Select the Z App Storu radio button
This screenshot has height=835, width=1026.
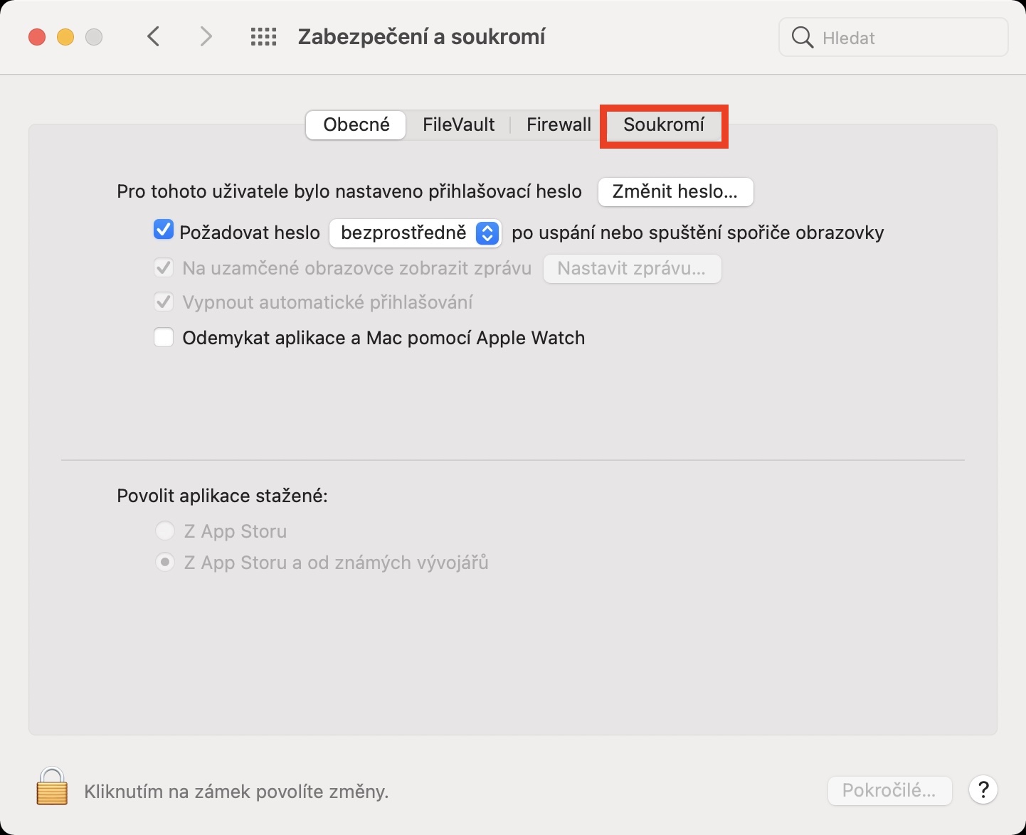[x=165, y=531]
